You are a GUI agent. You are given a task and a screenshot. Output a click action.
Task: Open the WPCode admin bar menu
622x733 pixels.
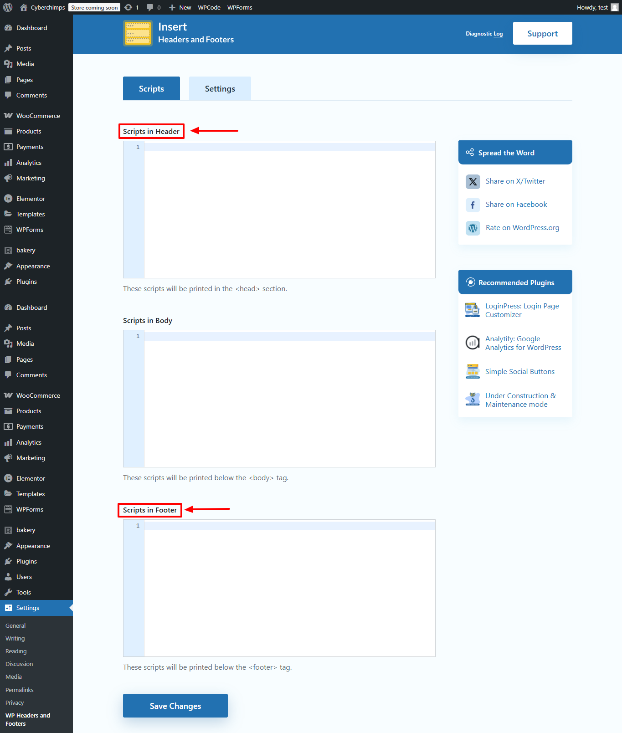[x=209, y=7]
